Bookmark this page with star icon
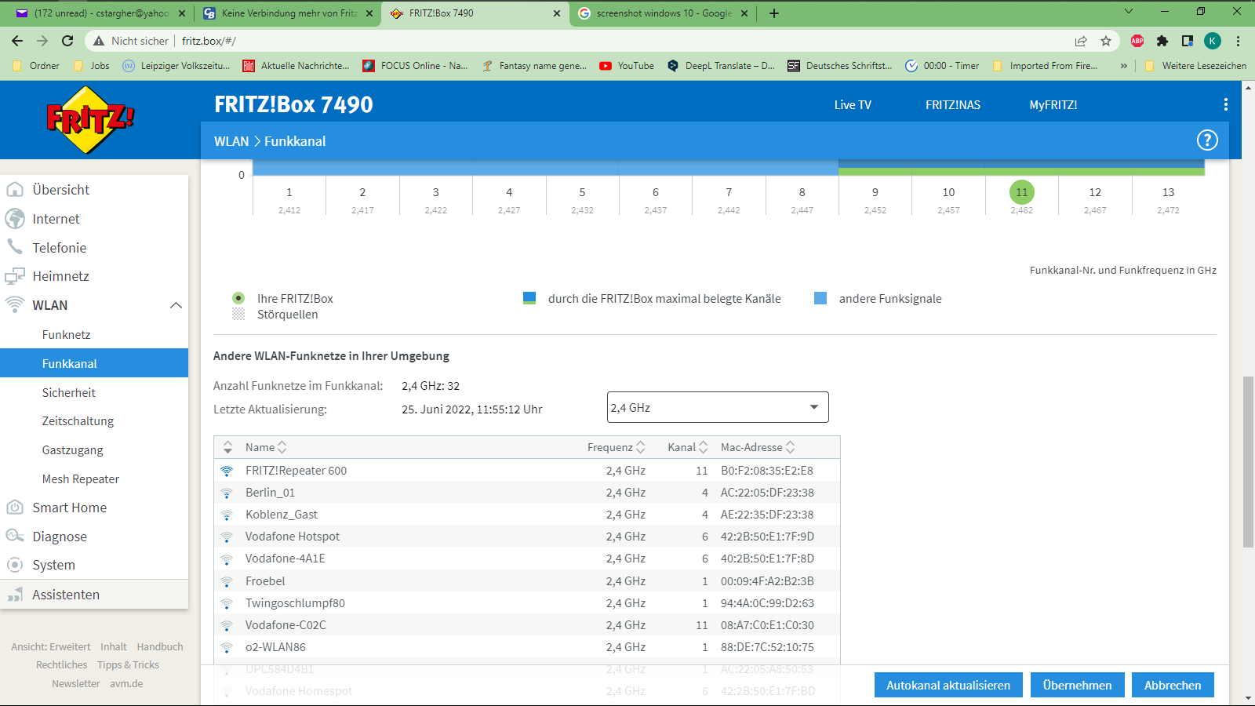The image size is (1255, 706). 1106,41
